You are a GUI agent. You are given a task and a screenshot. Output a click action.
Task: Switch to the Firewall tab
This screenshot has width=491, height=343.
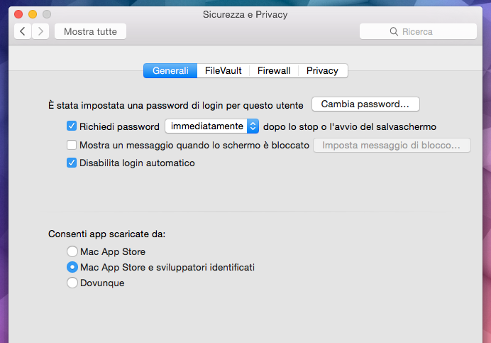pyautogui.click(x=274, y=70)
